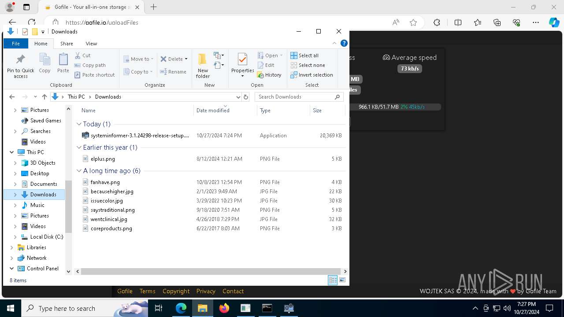Open the File menu tab
The width and height of the screenshot is (564, 317).
click(16, 44)
